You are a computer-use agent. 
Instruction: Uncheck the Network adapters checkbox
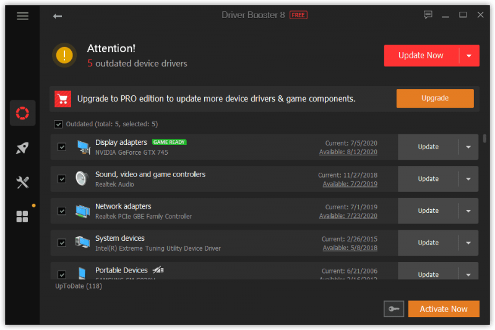pos(62,211)
